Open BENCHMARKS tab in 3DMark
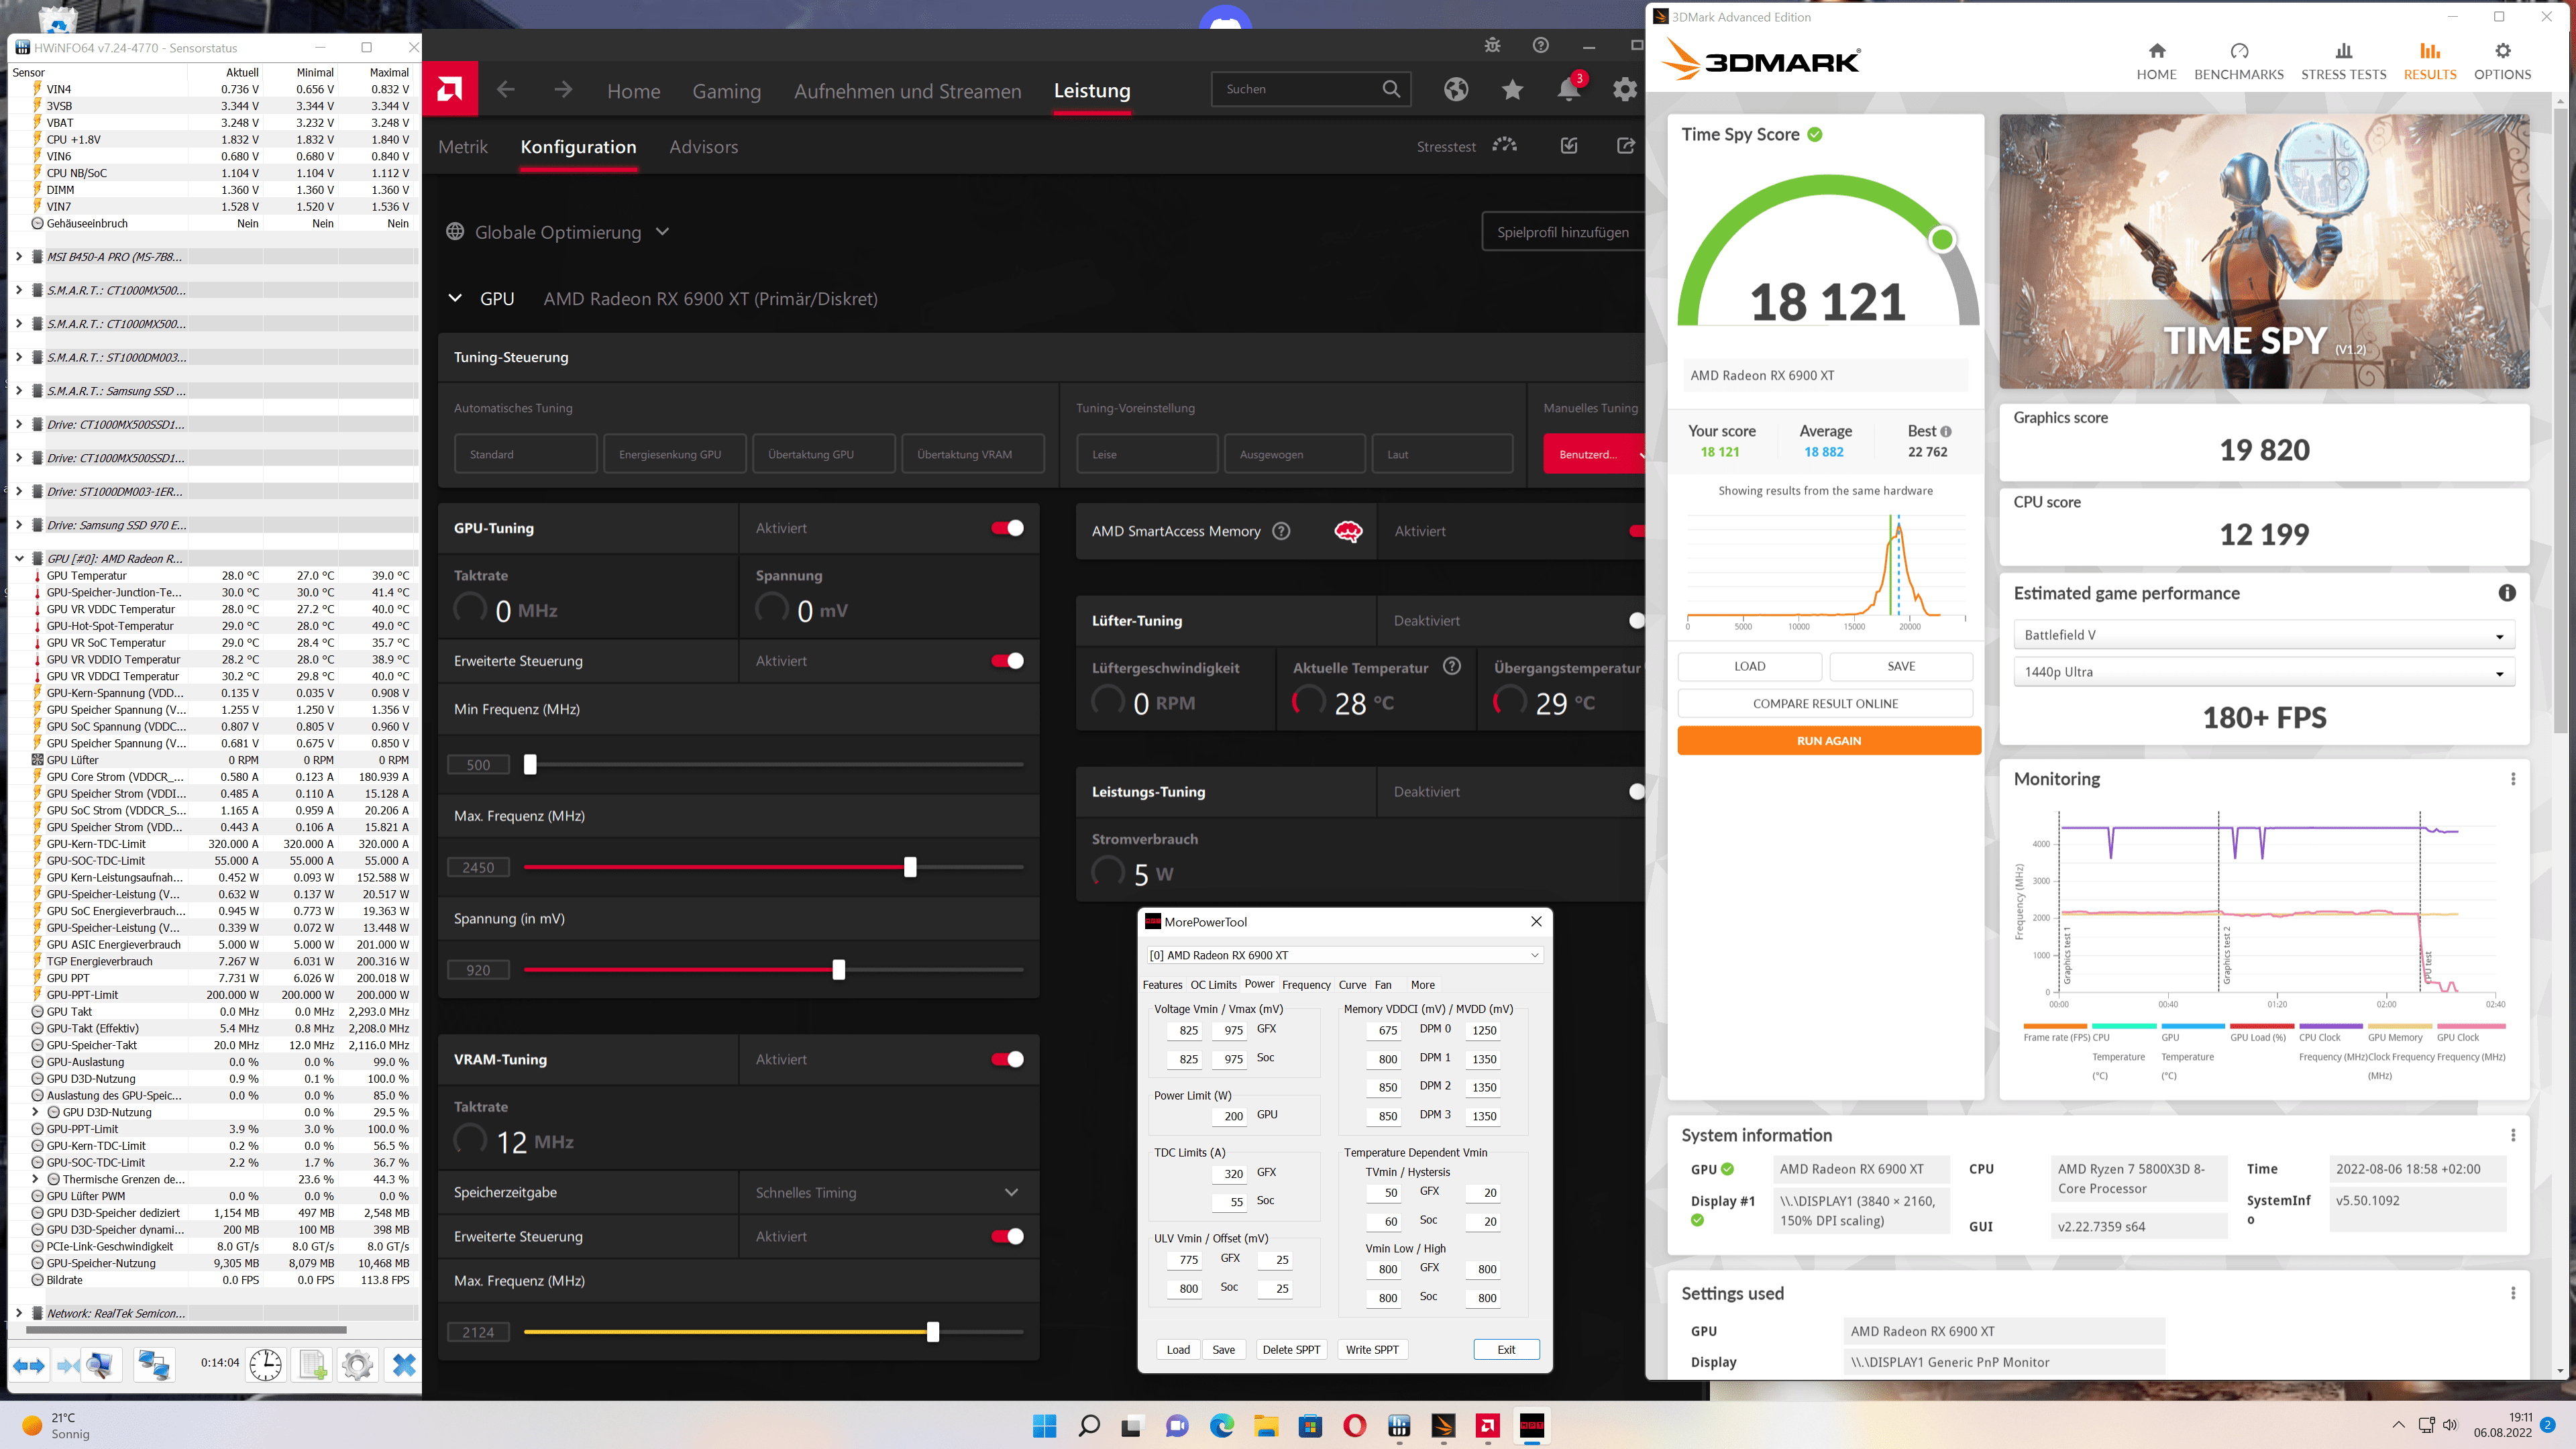The image size is (2576, 1449). tap(2238, 61)
